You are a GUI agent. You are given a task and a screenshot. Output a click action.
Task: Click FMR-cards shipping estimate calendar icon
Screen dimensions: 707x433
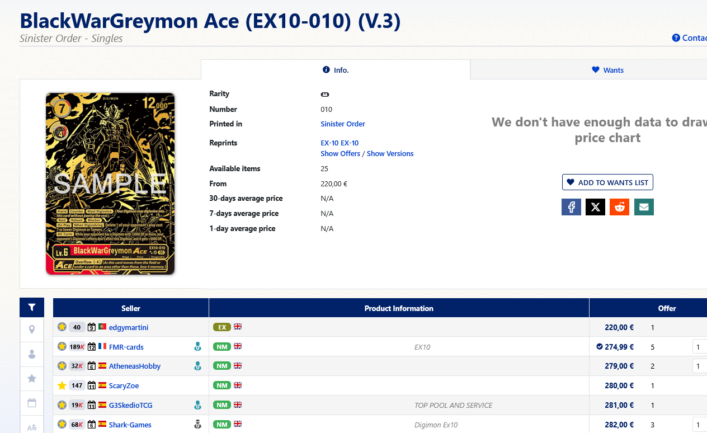92,347
